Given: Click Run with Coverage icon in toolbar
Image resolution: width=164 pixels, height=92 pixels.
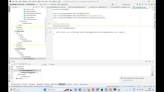Looking at the screenshot, I should [x=140, y=4].
